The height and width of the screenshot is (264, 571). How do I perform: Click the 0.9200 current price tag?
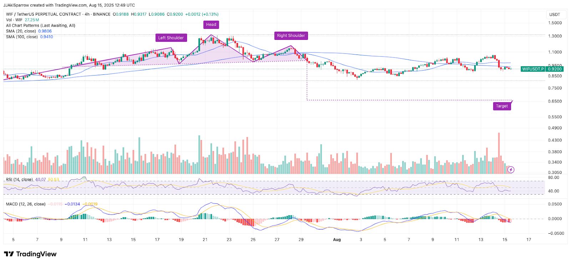pyautogui.click(x=555, y=69)
